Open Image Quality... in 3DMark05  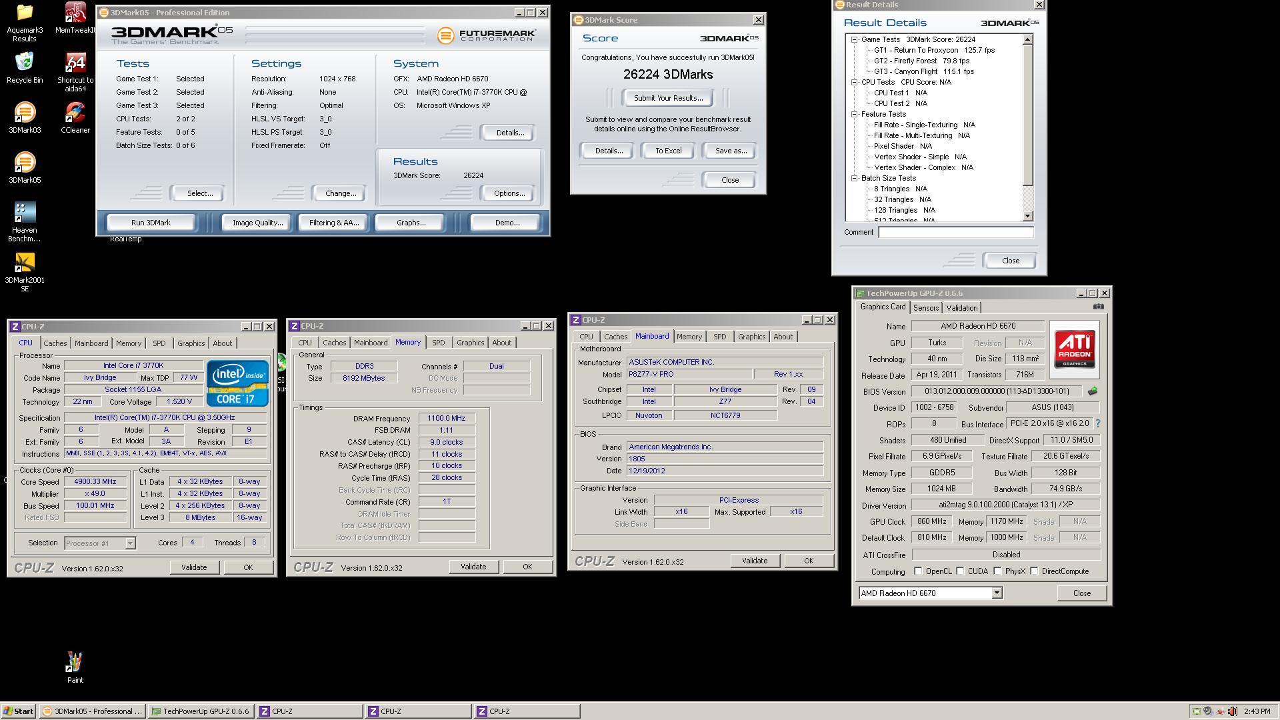[257, 223]
